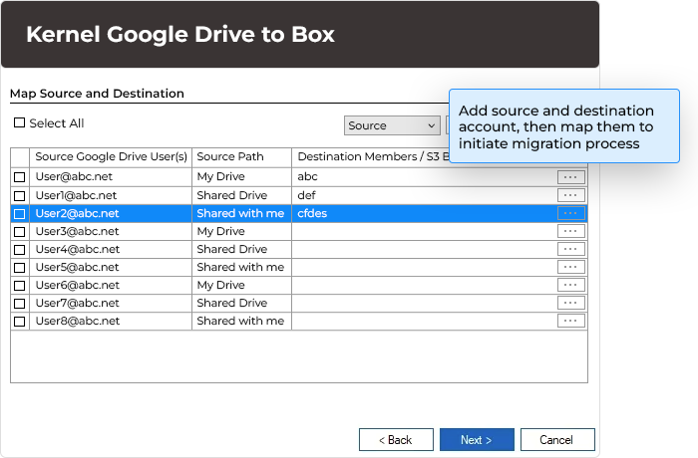The height and width of the screenshot is (458, 698).
Task: Select the User@abc.net cell
Action: click(111, 177)
